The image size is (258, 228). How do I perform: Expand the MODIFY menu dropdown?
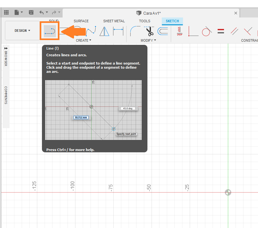(148, 40)
